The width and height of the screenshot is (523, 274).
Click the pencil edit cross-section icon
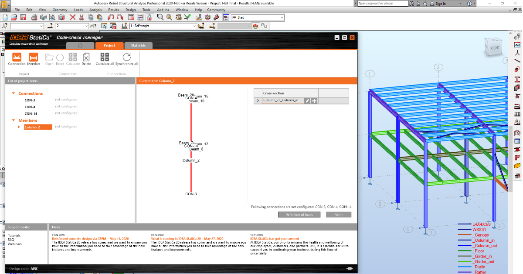tap(307, 100)
